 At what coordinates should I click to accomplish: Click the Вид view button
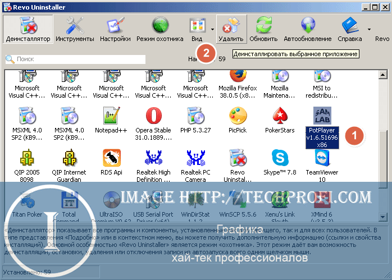(x=197, y=29)
